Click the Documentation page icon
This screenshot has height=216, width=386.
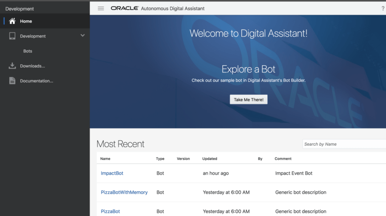point(12,81)
